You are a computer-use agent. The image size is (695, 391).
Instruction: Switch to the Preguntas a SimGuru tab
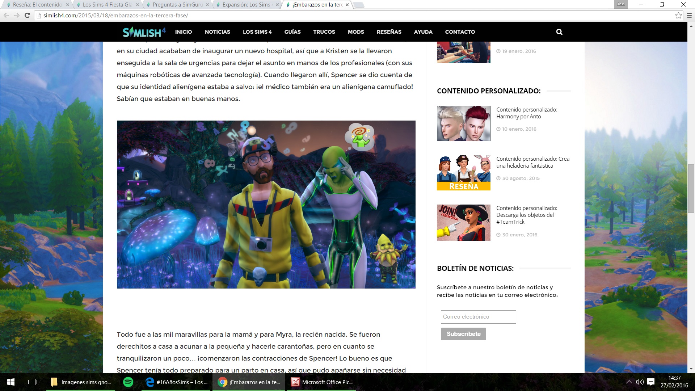pos(177,5)
